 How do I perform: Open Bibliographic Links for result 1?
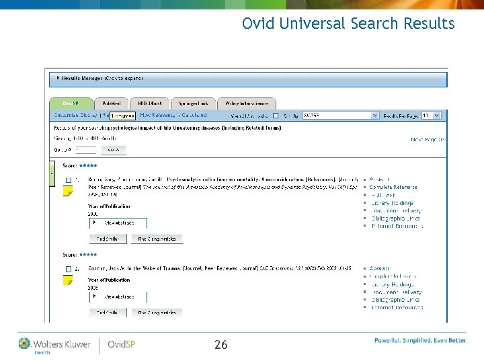pos(395,218)
